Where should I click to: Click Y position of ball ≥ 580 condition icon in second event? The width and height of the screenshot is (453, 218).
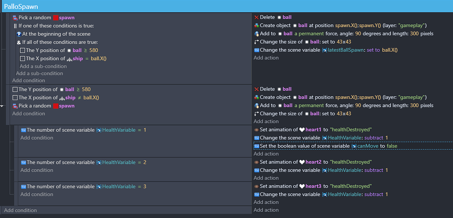(x=15, y=89)
